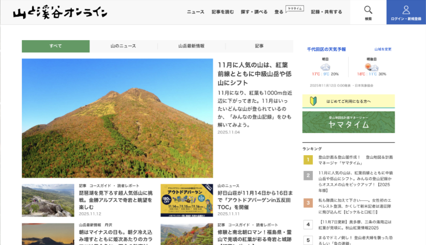Click the magnifying glass search icon
The height and width of the screenshot is (245, 426).
(368, 10)
